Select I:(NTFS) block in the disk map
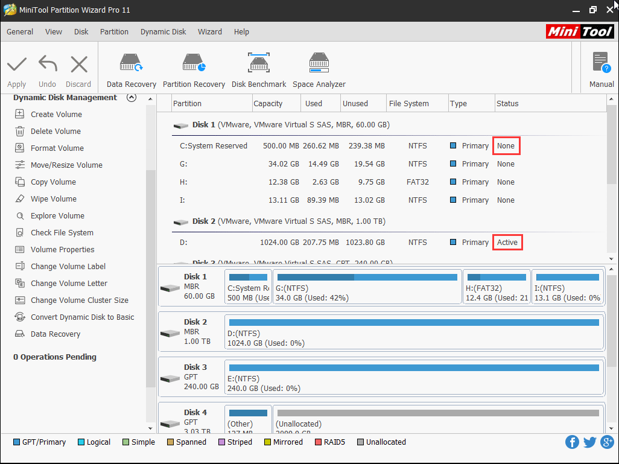This screenshot has width=619, height=464. 568,287
